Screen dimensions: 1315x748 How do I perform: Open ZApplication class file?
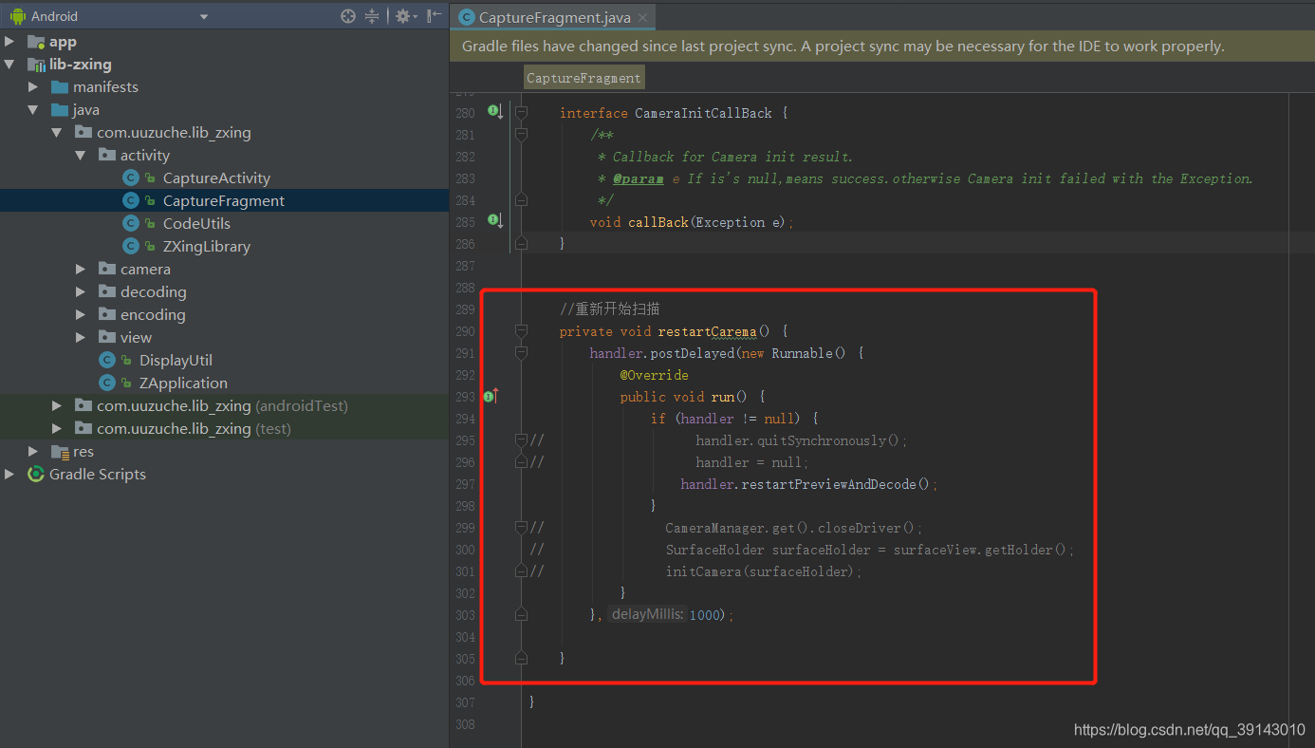183,383
